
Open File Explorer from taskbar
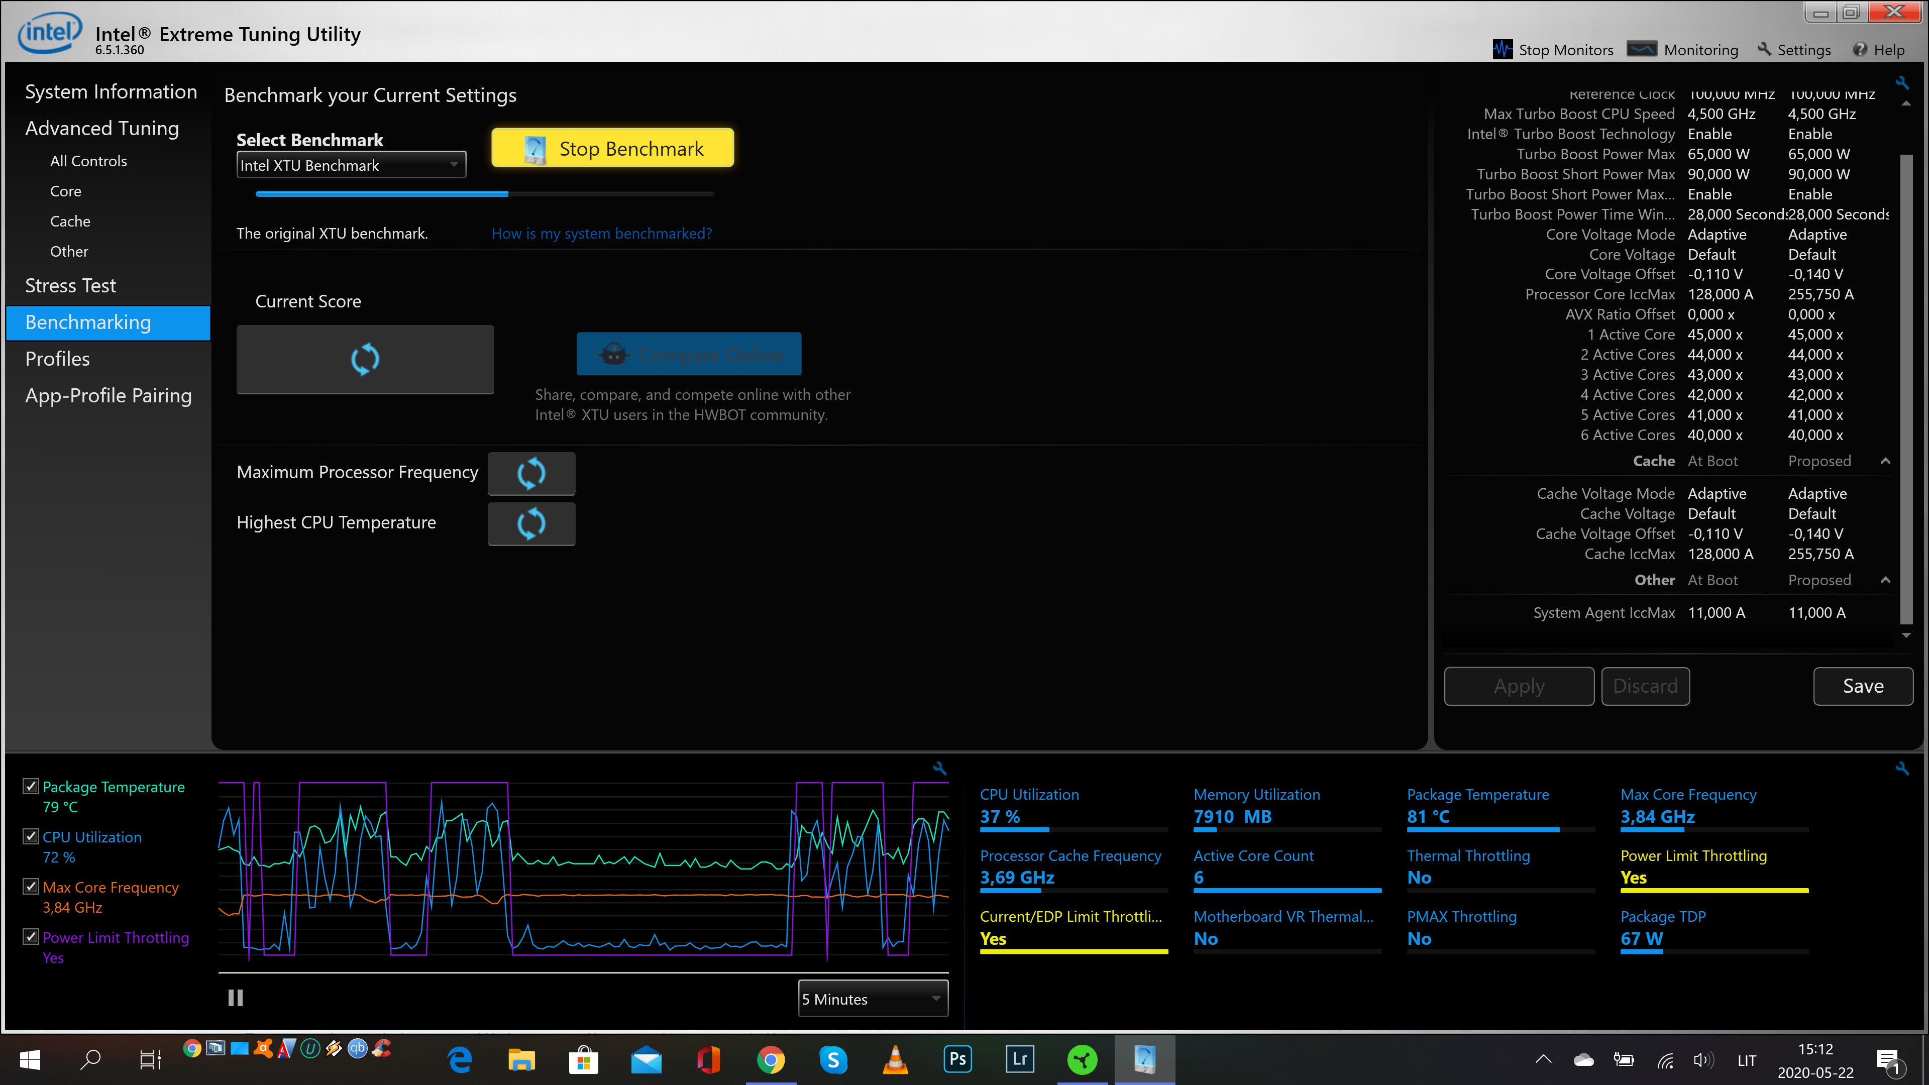(521, 1059)
